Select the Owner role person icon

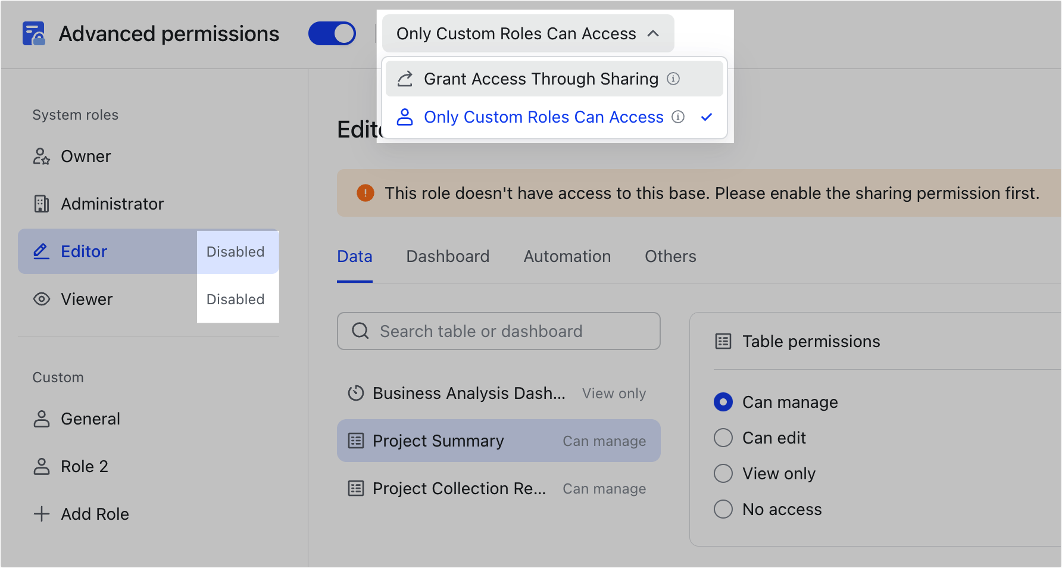coord(40,156)
